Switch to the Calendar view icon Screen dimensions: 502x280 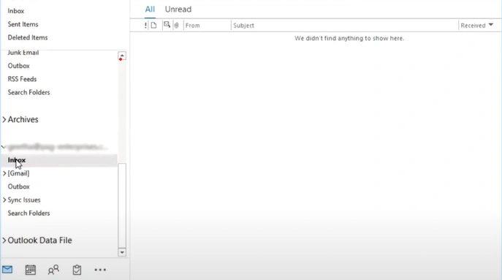pyautogui.click(x=31, y=270)
